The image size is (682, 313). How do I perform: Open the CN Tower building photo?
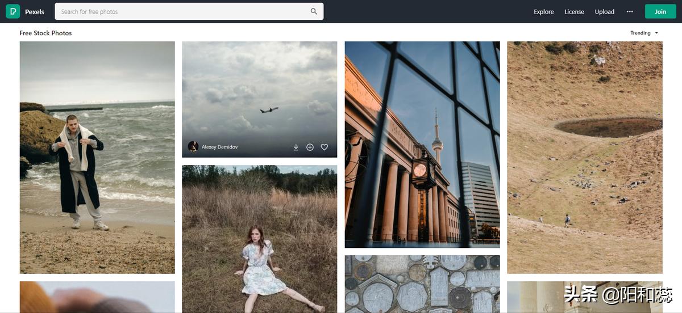coord(422,144)
